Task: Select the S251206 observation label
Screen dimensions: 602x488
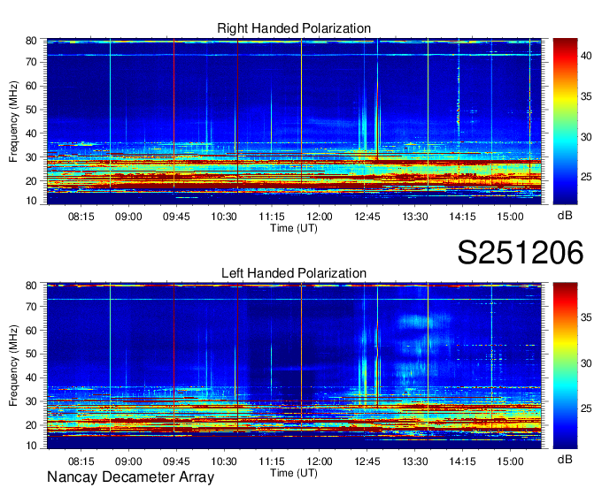Action: tap(520, 253)
